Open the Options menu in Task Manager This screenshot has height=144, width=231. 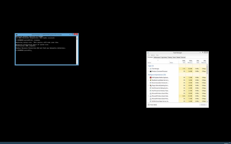[x=153, y=55]
